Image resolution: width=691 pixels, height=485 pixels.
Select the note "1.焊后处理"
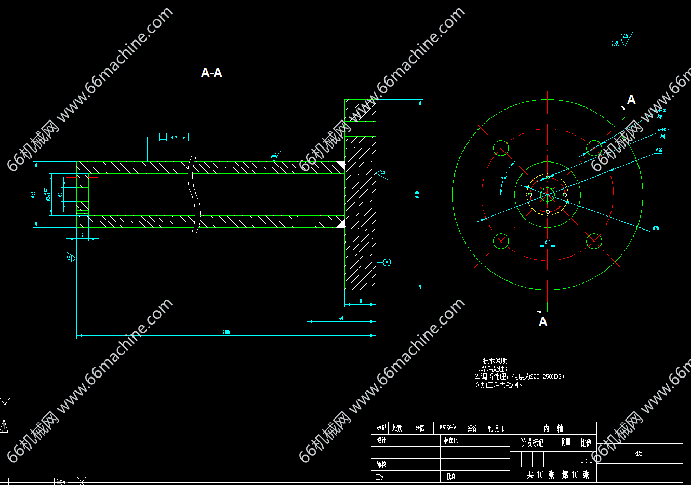pyautogui.click(x=491, y=369)
